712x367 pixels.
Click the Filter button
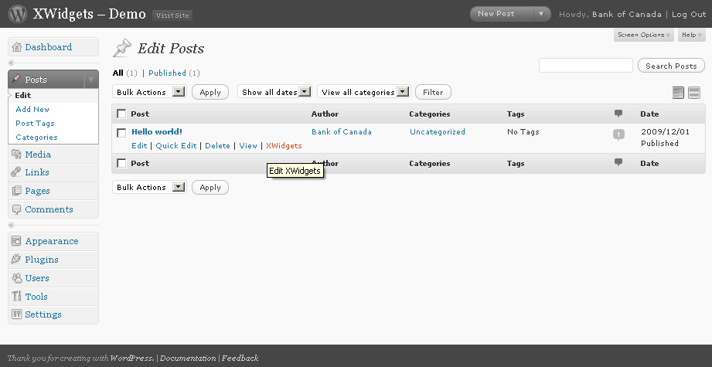[x=433, y=92]
